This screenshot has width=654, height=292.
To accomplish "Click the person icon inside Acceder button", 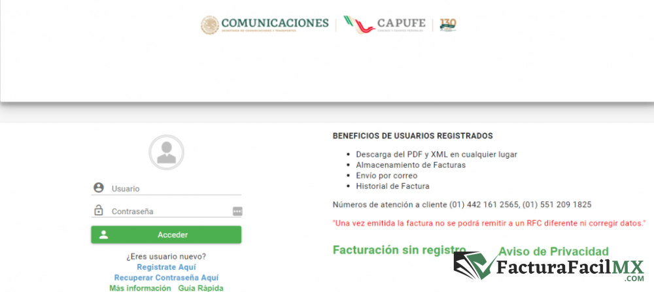I will tap(103, 235).
